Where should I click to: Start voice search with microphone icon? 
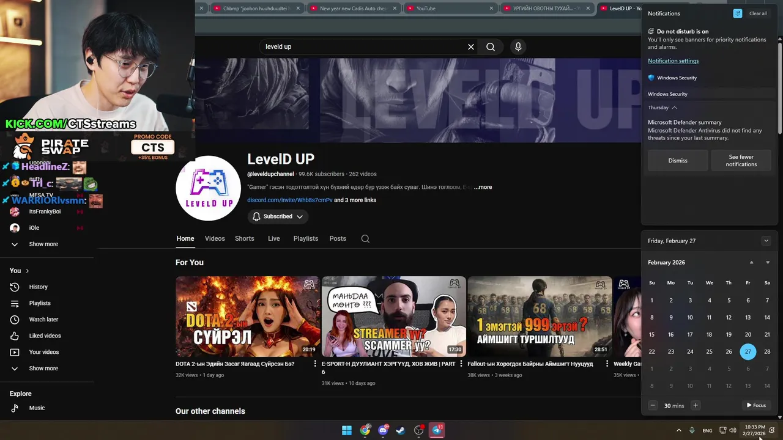tap(518, 46)
